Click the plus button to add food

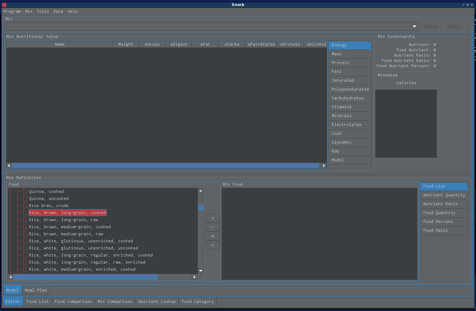(213, 218)
